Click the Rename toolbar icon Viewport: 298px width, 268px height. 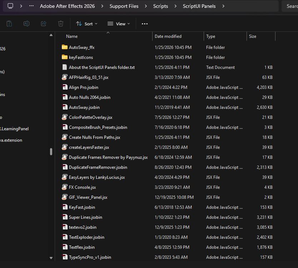coord(26,24)
